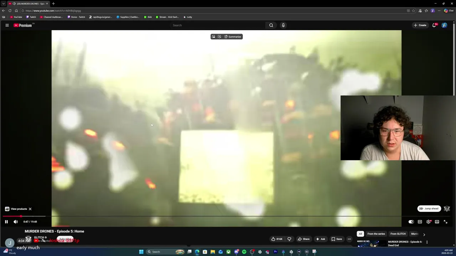
Task: Click the Windows taskbar Search box
Action: pyautogui.click(x=166, y=252)
